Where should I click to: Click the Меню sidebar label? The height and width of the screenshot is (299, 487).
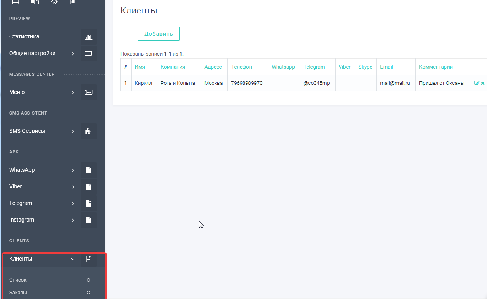click(17, 92)
